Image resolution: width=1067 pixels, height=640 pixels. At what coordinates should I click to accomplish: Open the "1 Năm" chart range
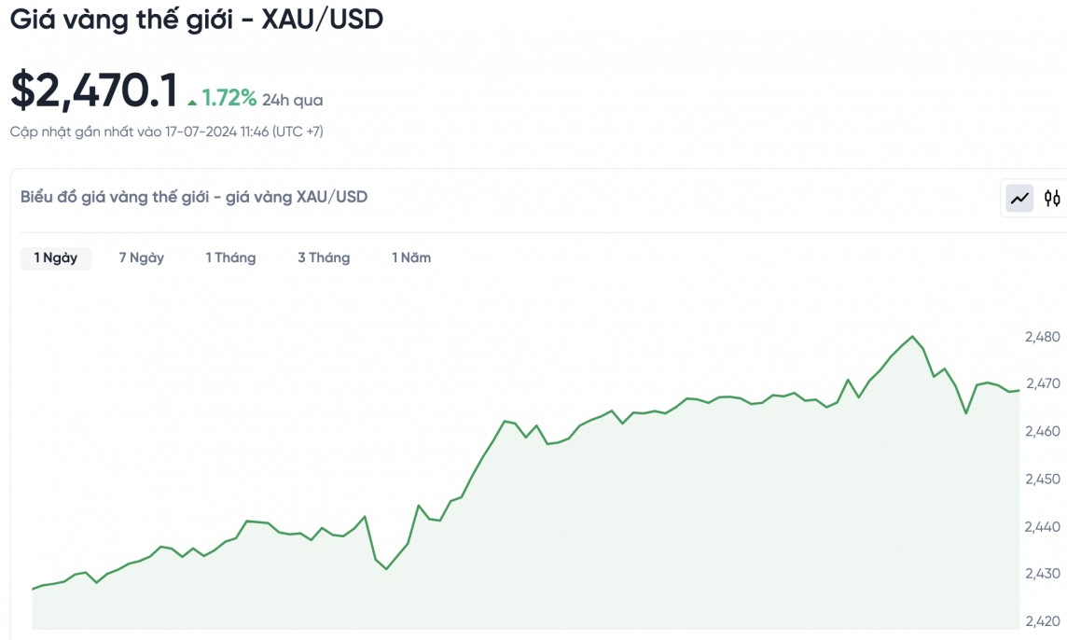[x=411, y=257]
